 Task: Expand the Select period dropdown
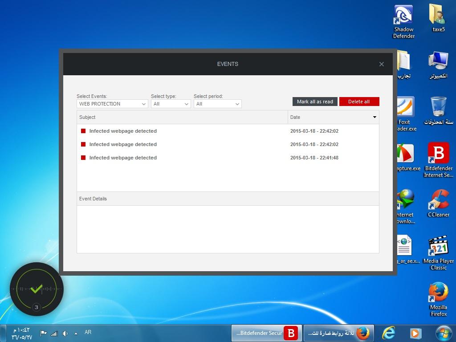217,104
